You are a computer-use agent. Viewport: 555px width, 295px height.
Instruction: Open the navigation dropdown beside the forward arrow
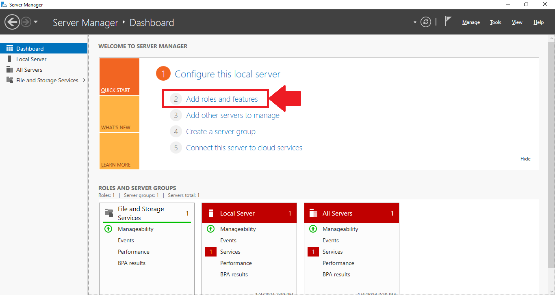pyautogui.click(x=36, y=22)
